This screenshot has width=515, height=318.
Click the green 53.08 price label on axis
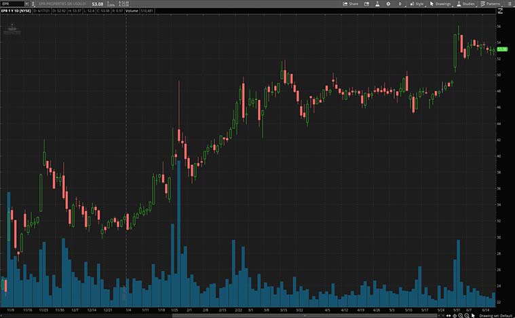click(x=502, y=50)
